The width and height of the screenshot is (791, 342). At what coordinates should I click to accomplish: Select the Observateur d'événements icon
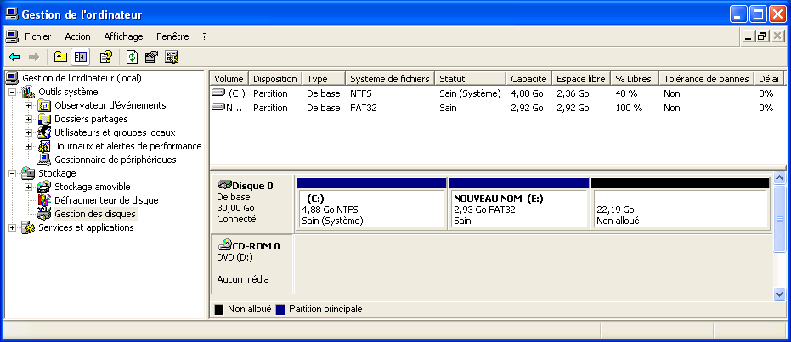[x=44, y=105]
